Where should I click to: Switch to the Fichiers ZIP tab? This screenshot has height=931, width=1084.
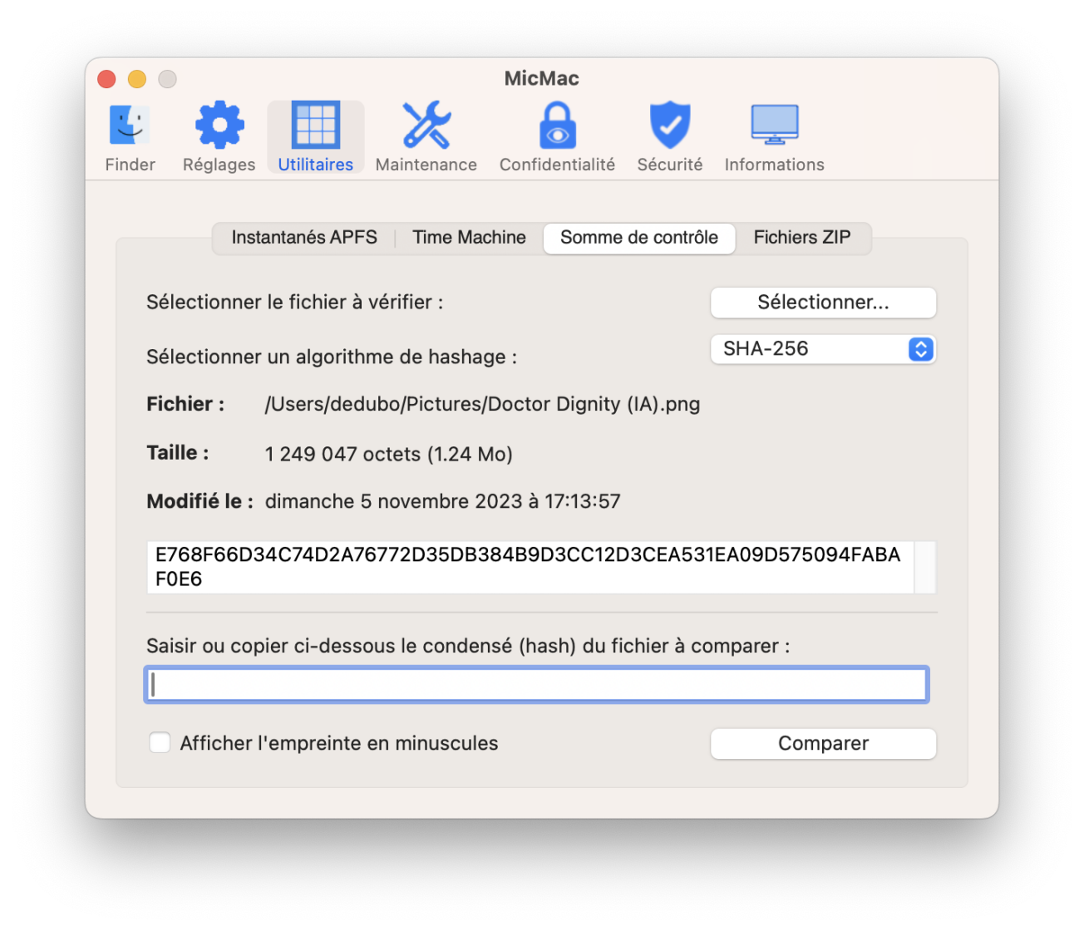click(802, 238)
